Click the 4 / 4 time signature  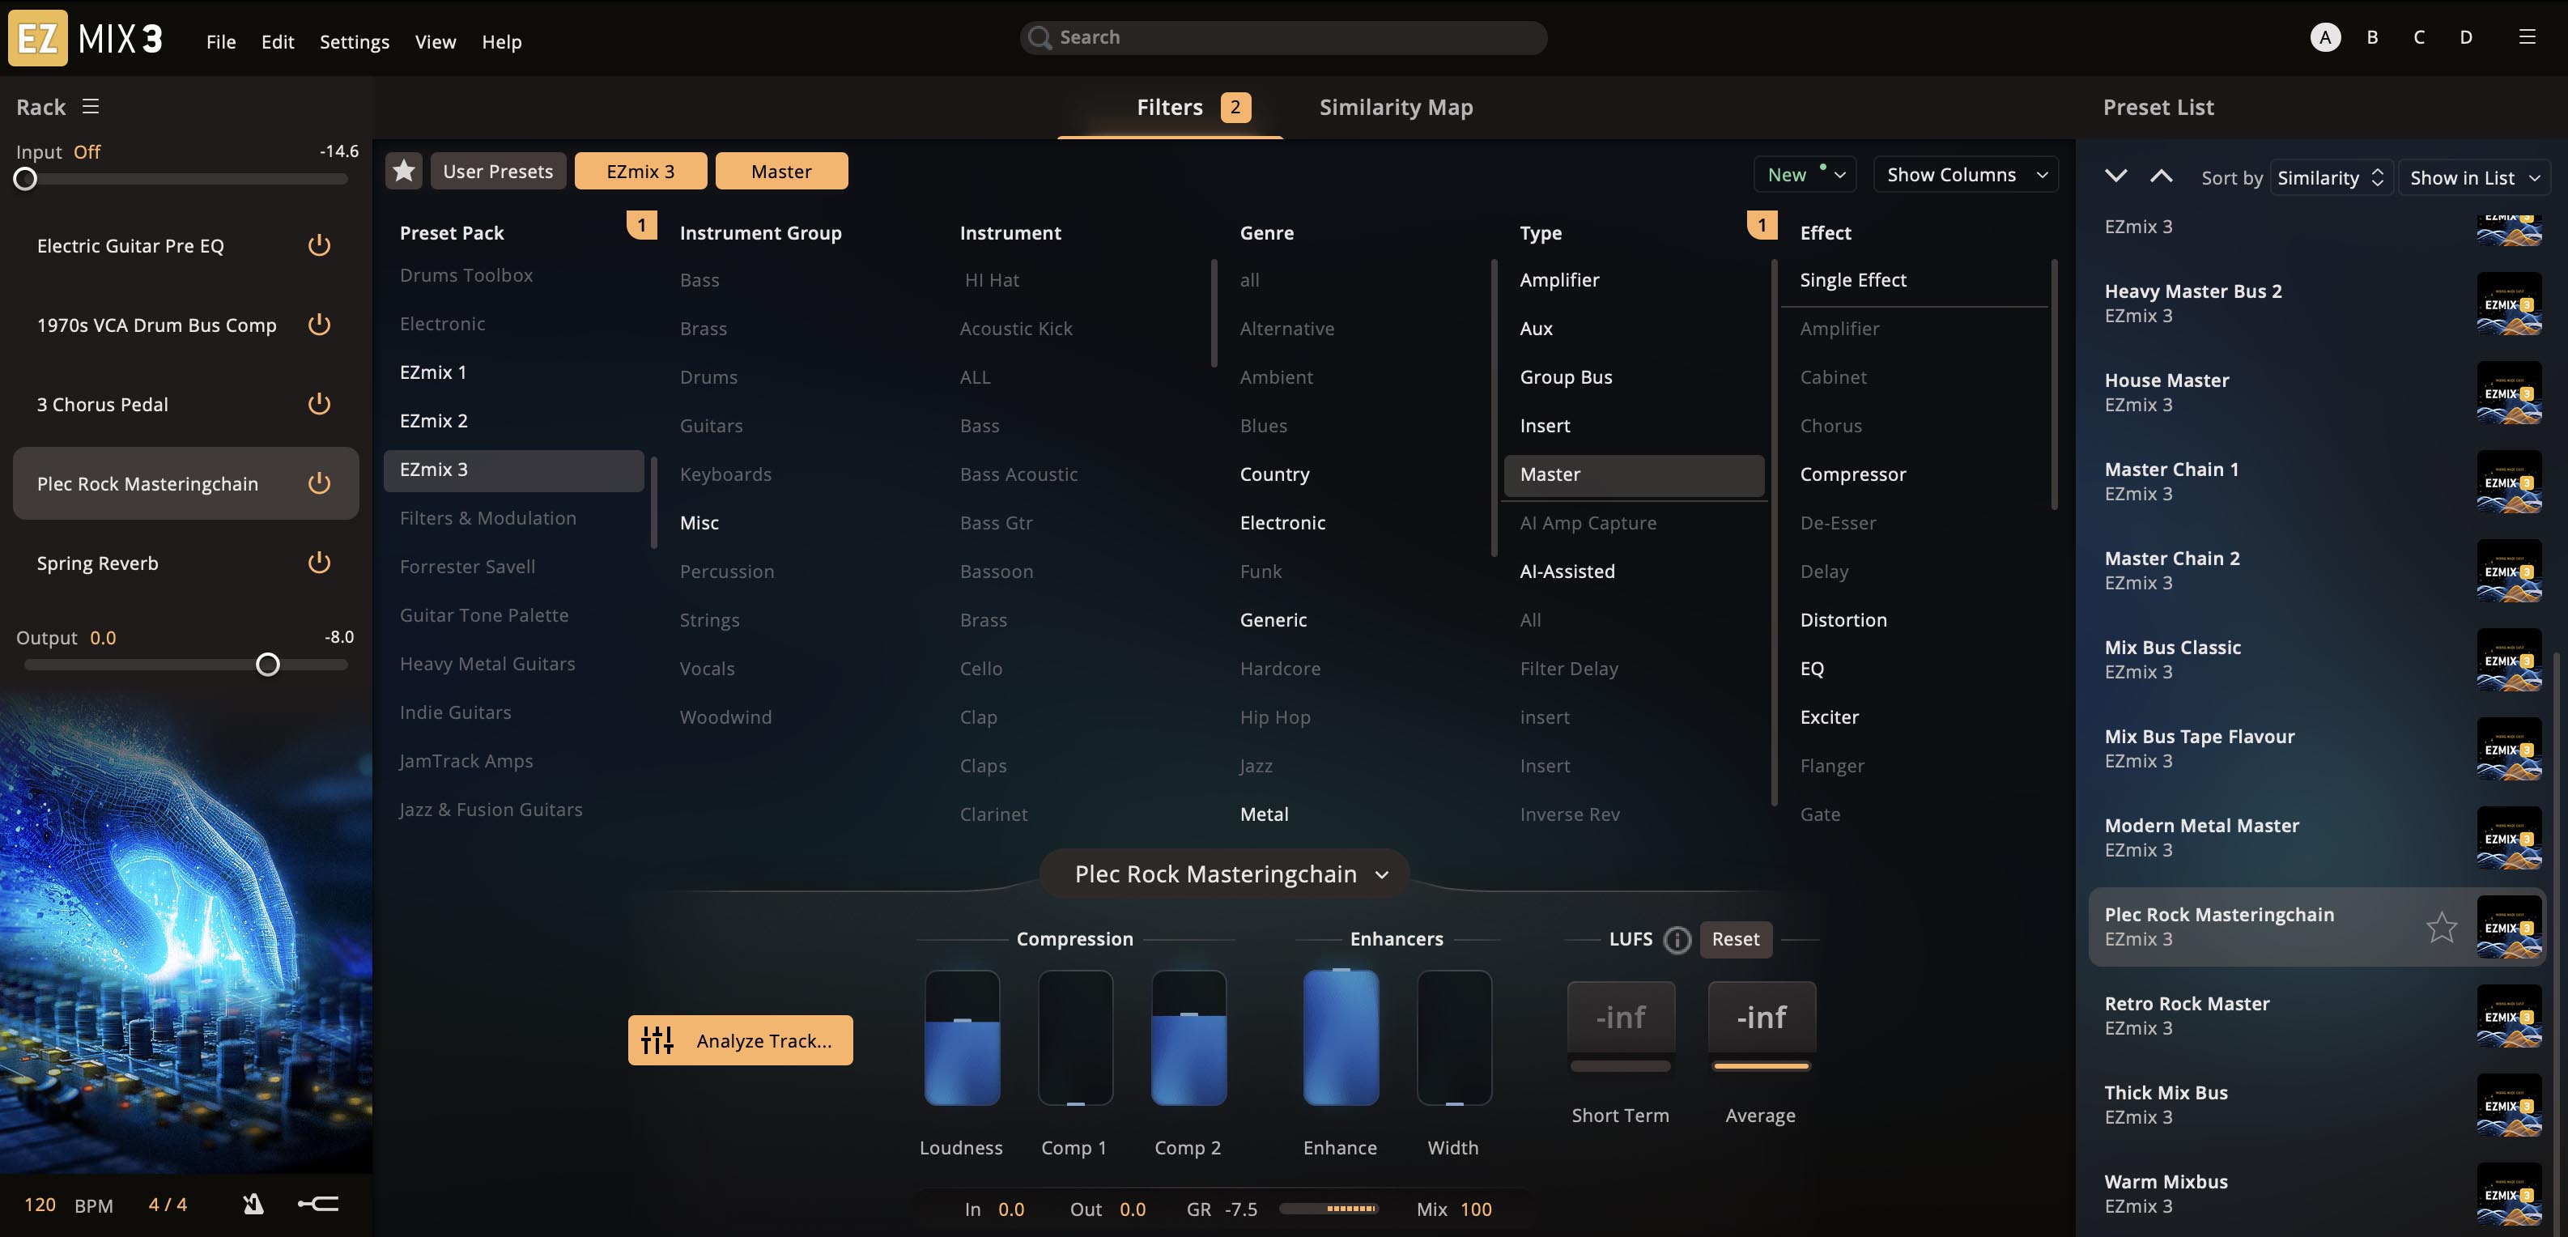click(x=168, y=1204)
